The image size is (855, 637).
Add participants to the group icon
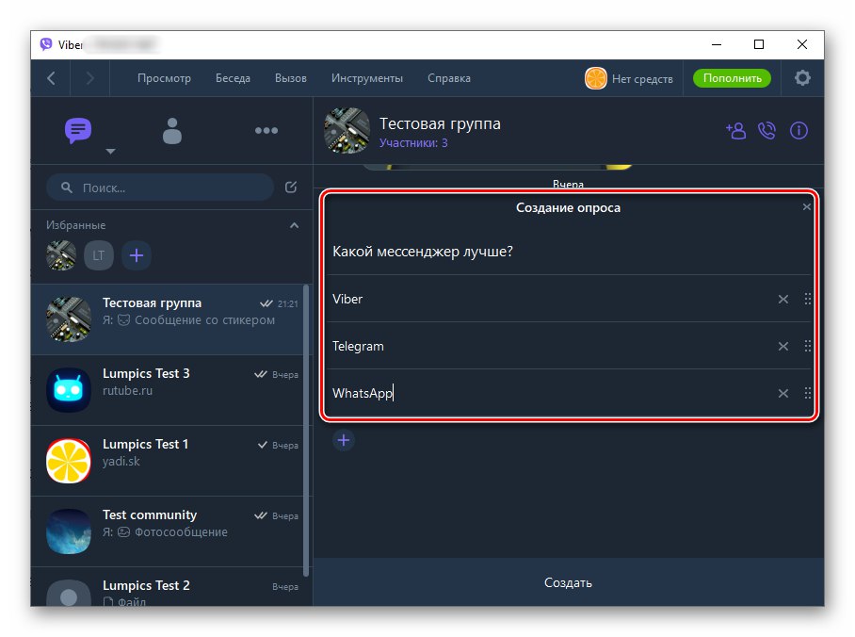coord(735,131)
